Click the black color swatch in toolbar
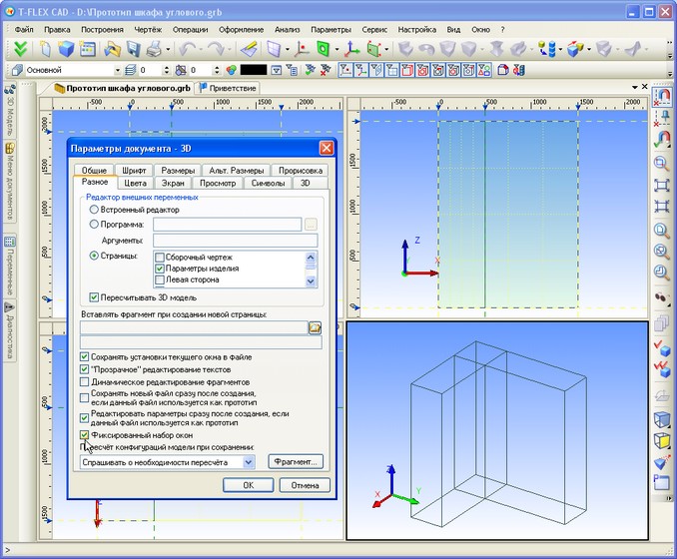This screenshot has height=559, width=677. tap(254, 70)
